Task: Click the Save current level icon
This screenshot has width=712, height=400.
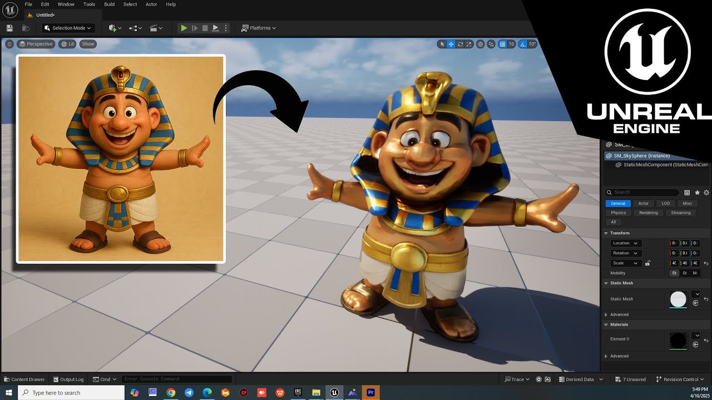Action: [9, 28]
